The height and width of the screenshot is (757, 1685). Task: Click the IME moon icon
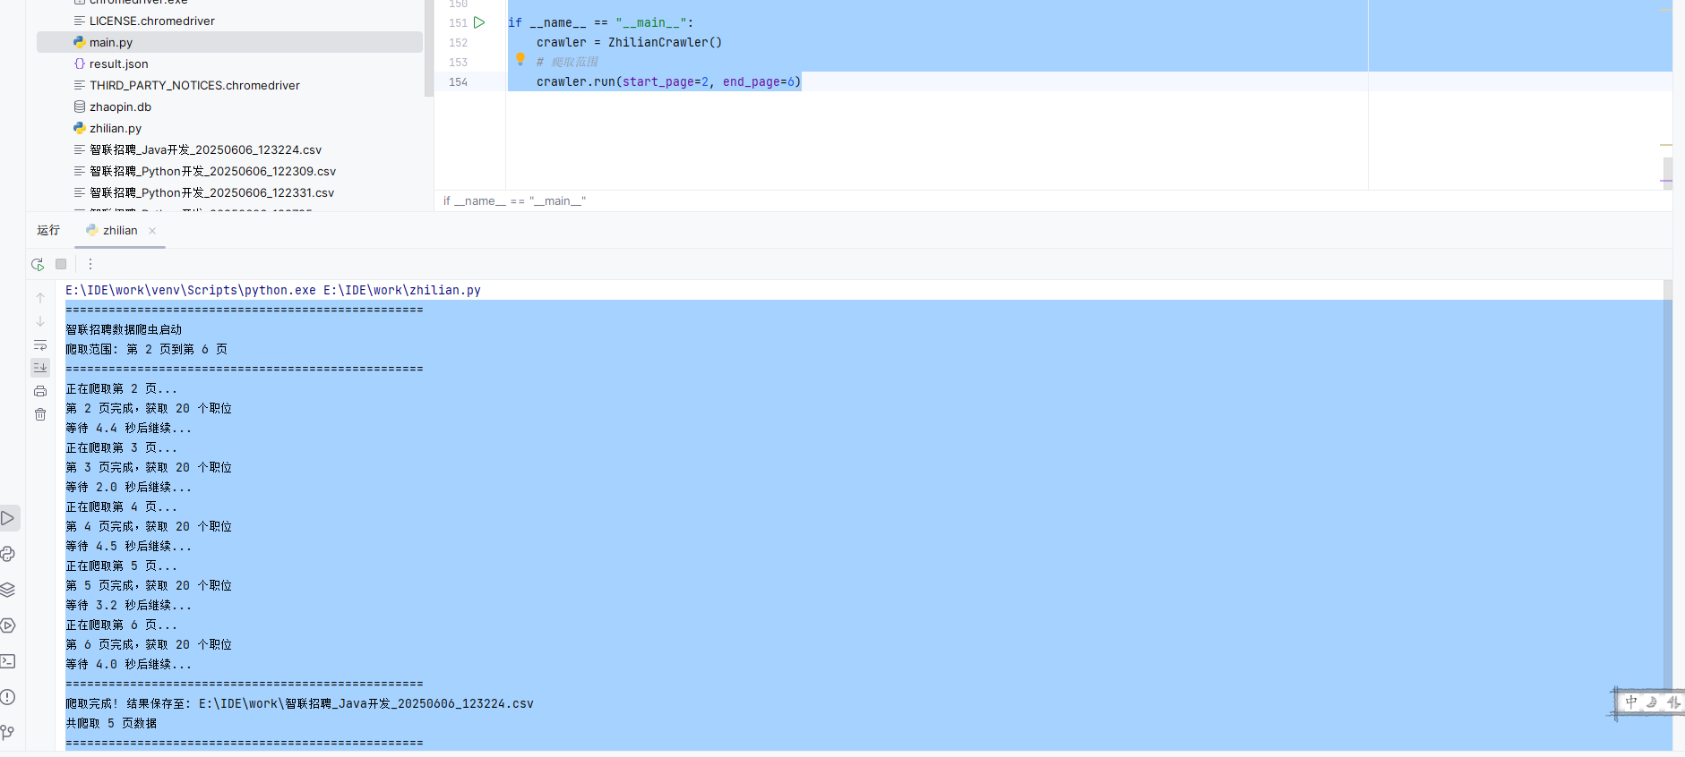1652,702
